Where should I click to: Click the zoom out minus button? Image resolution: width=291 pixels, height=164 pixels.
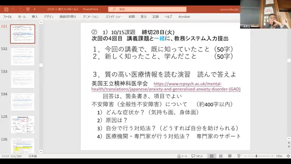[x=246, y=156]
